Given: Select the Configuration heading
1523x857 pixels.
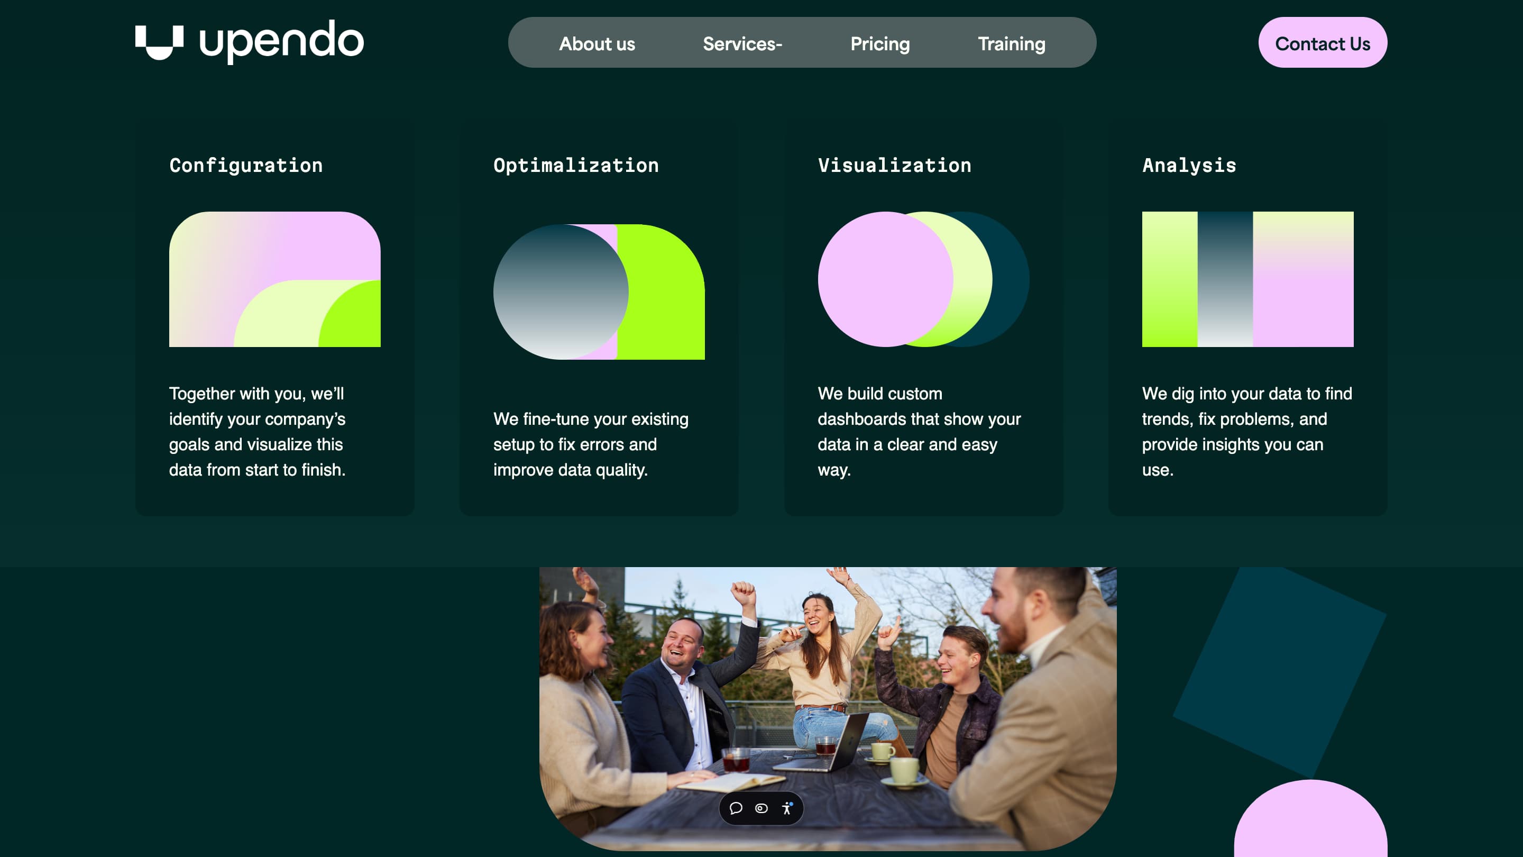Looking at the screenshot, I should click(246, 166).
